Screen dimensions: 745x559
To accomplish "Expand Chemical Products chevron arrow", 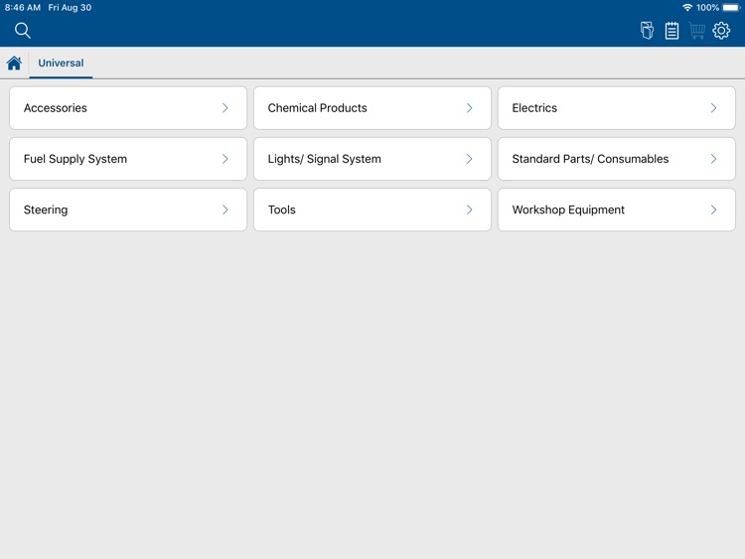I will 470,108.
